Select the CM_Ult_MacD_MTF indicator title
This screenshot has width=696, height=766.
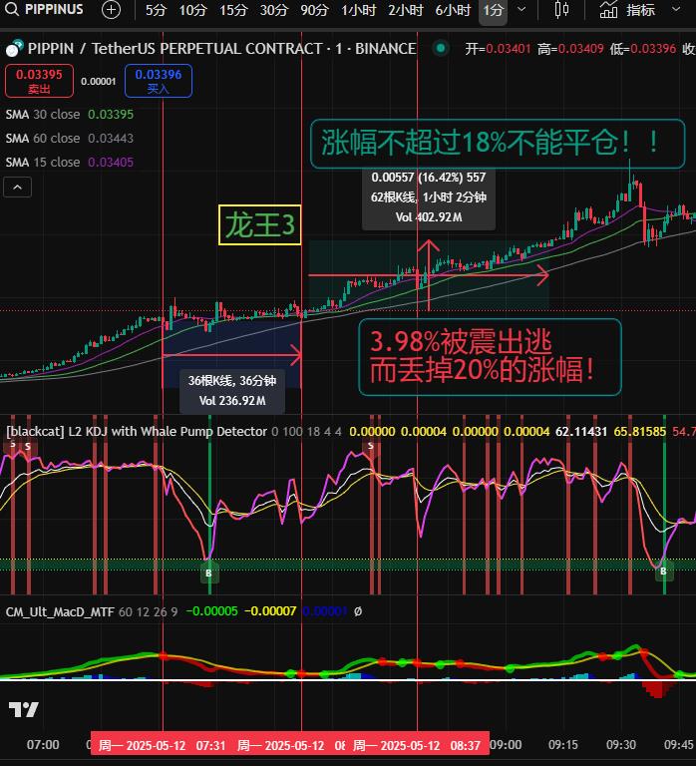pos(60,611)
